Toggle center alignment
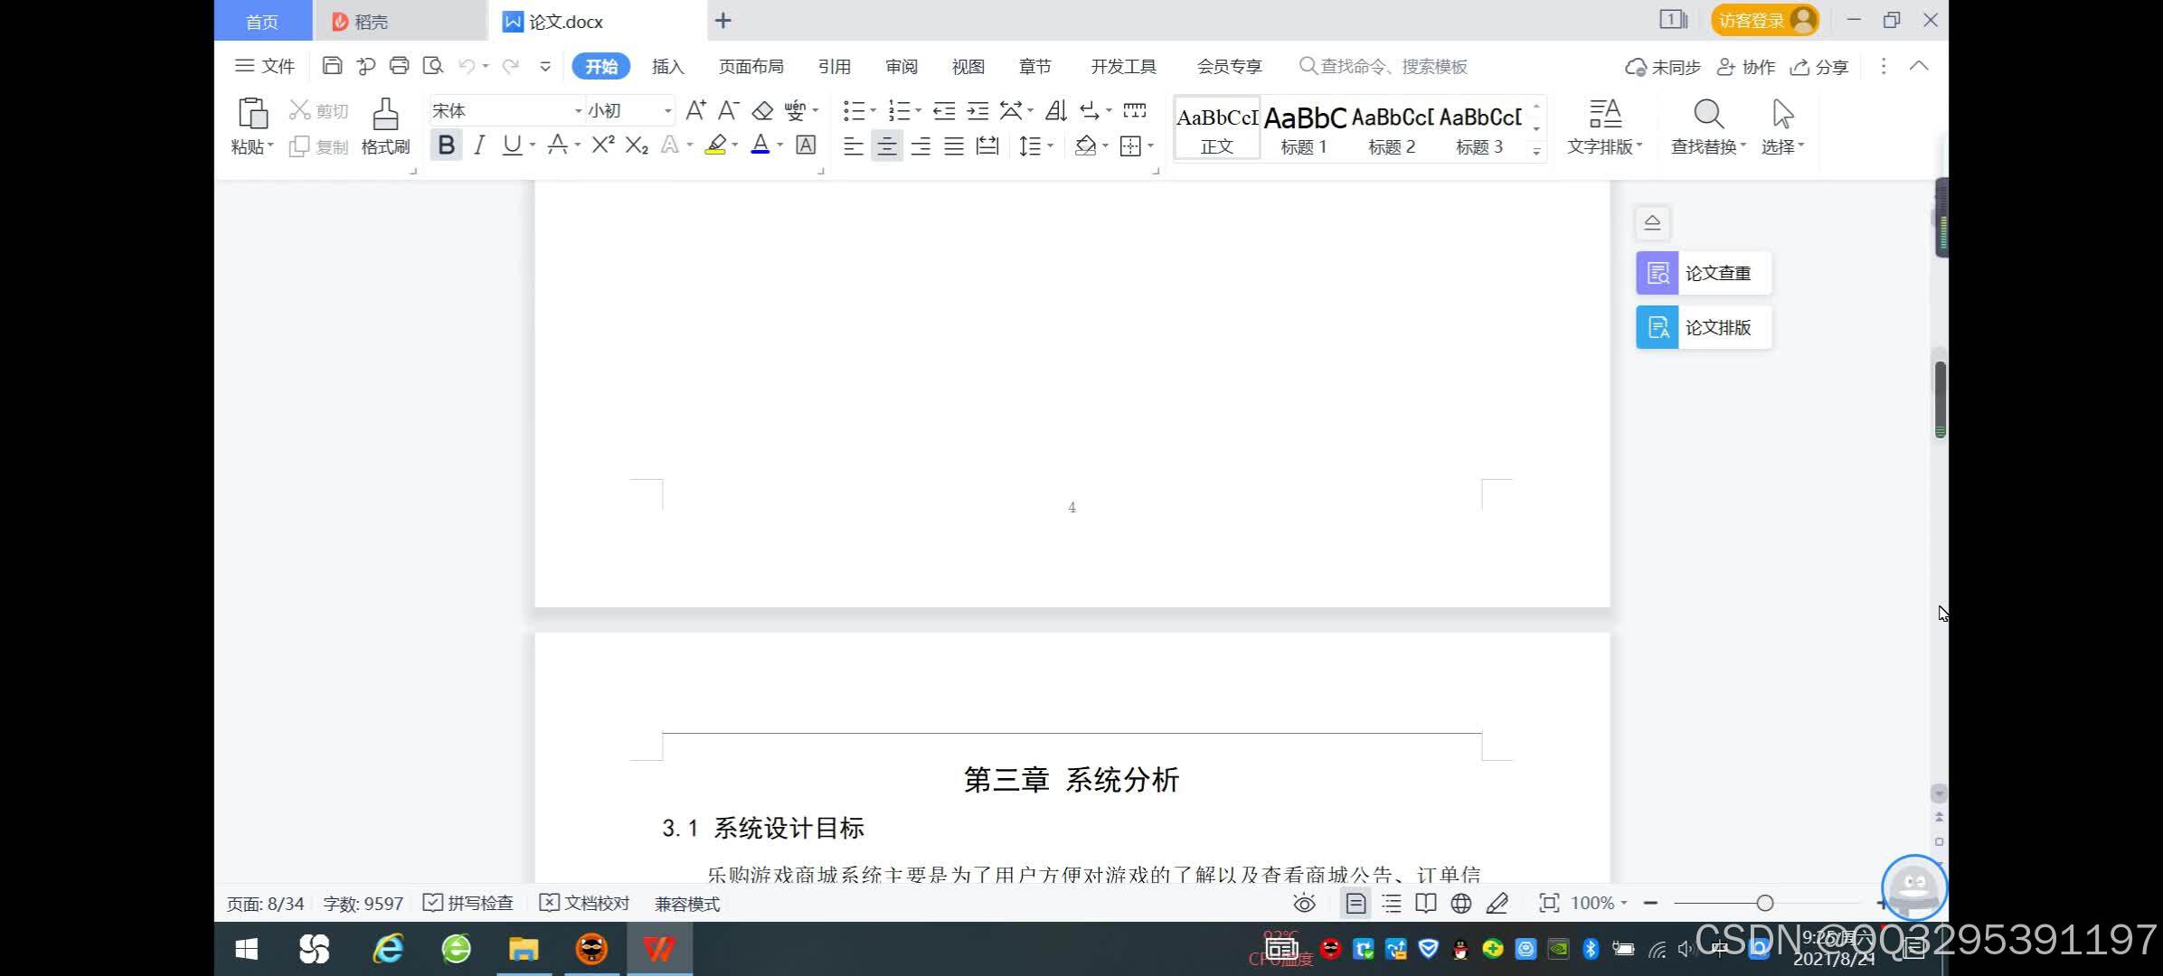 click(x=887, y=145)
